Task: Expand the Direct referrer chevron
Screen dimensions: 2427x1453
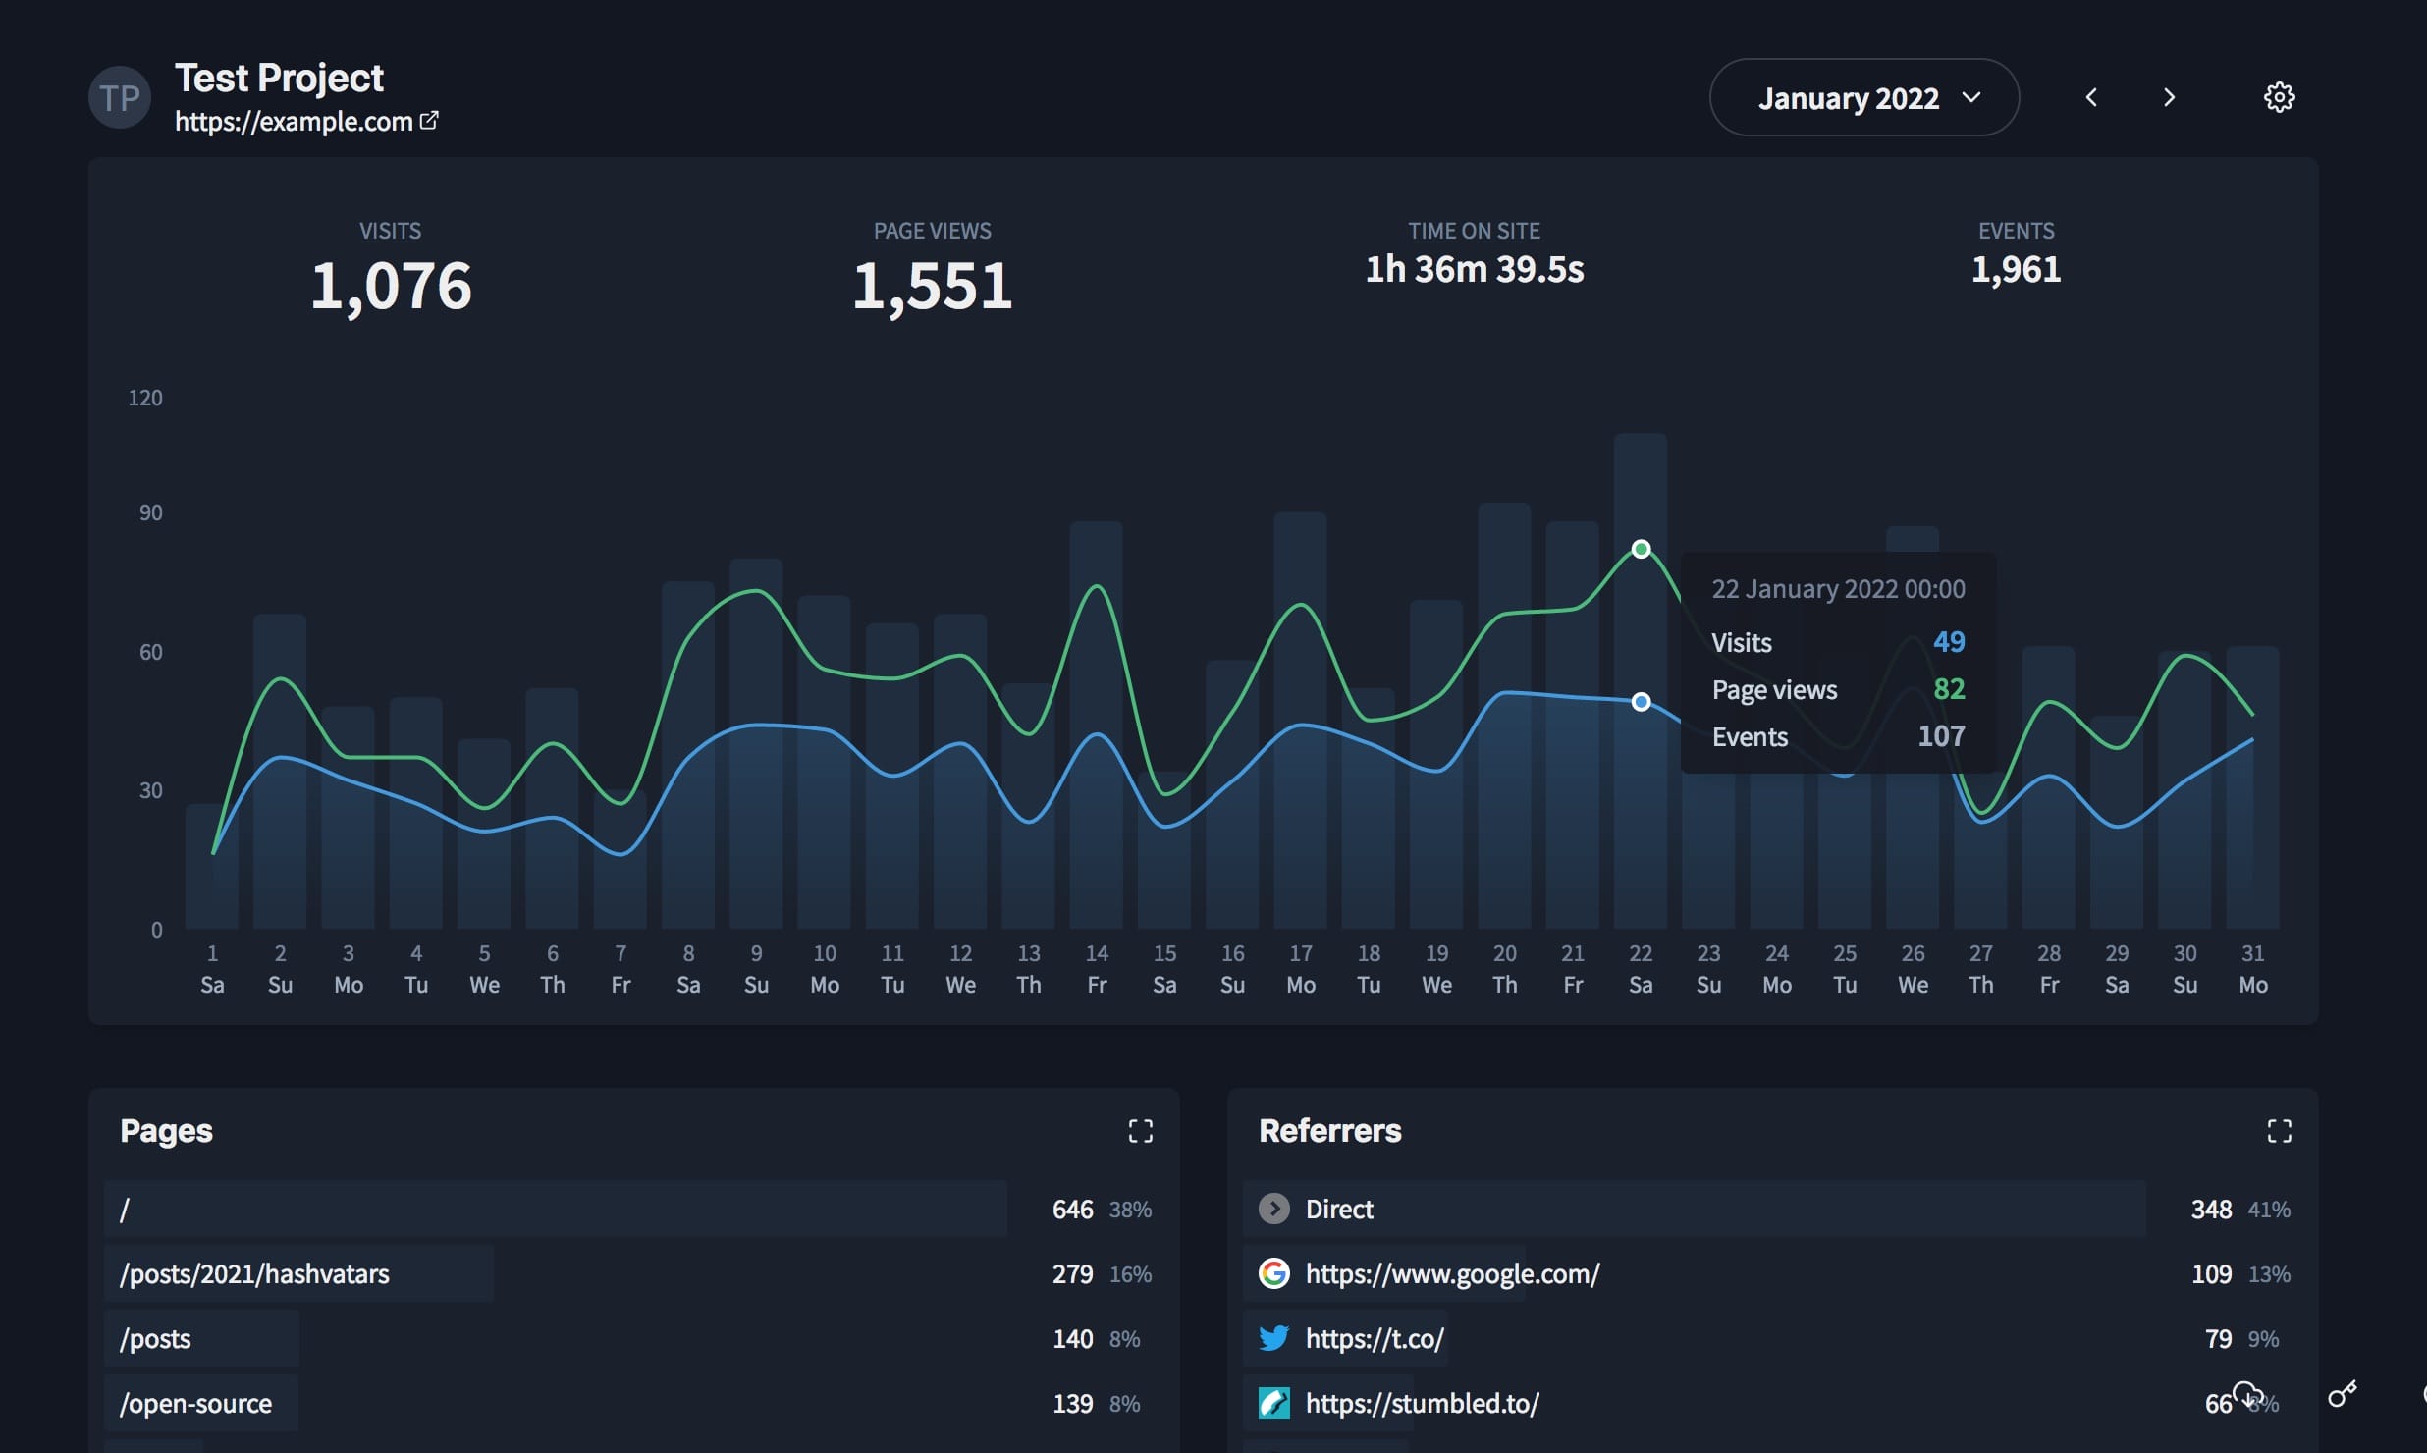Action: point(1274,1209)
